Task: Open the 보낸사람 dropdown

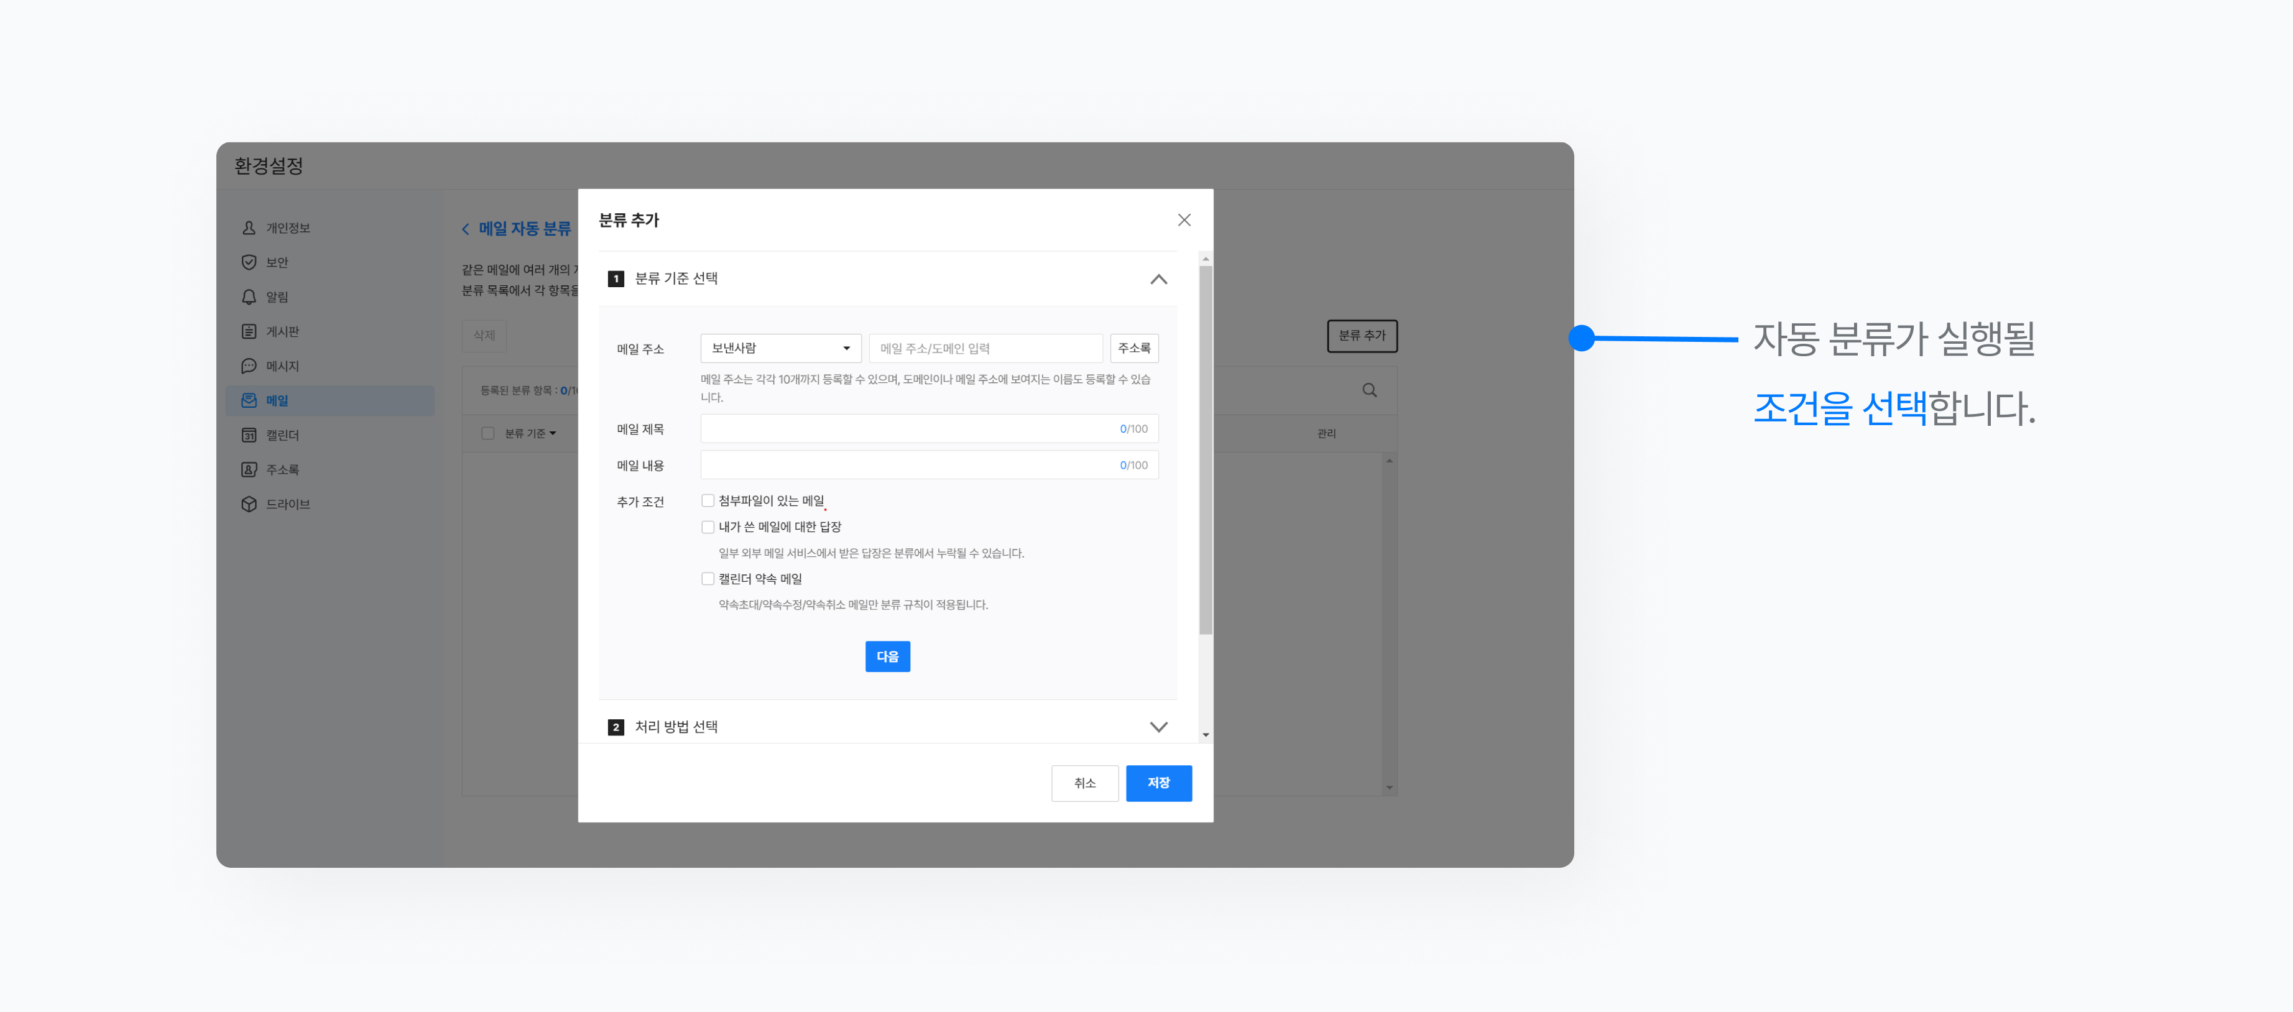Action: click(780, 348)
